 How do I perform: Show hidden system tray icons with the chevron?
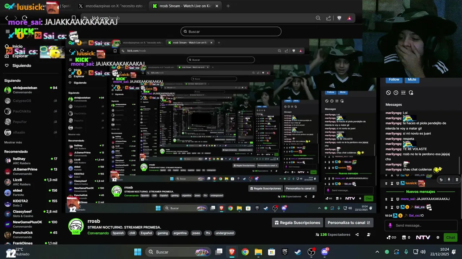[x=377, y=252]
